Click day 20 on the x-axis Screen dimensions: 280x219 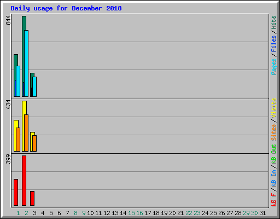tap(172, 213)
